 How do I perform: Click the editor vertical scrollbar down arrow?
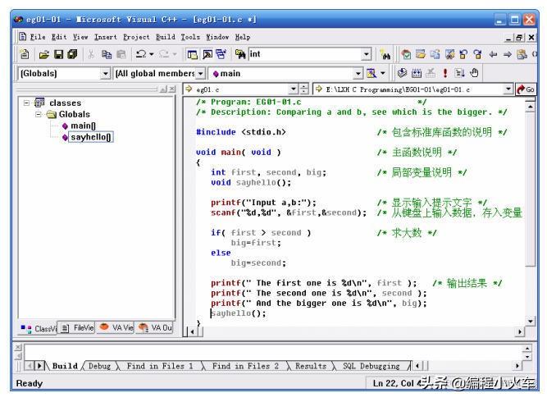[531, 322]
